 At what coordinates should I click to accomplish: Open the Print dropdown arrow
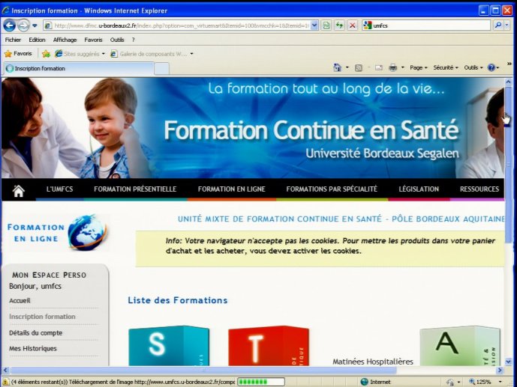(x=403, y=67)
